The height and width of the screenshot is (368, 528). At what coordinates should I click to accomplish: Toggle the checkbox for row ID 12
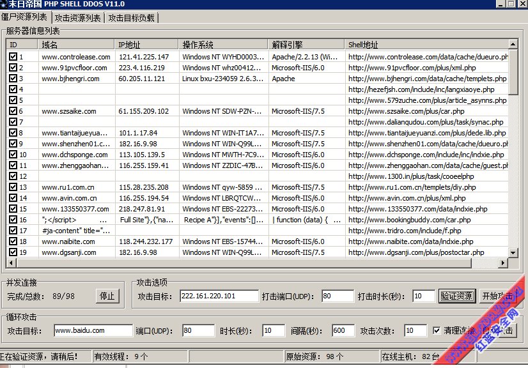[x=13, y=176]
